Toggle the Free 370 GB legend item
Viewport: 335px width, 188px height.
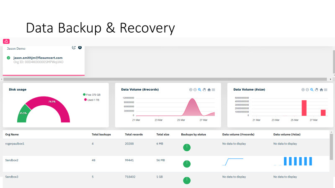(x=92, y=95)
